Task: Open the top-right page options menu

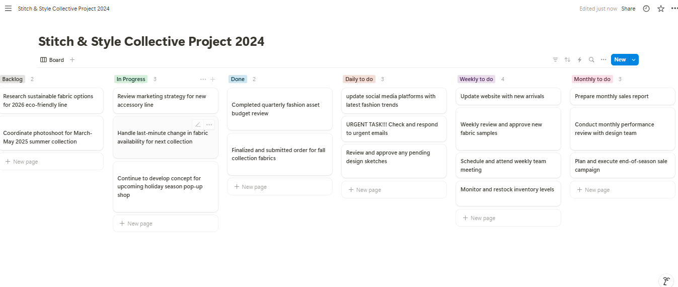Action: [x=674, y=9]
